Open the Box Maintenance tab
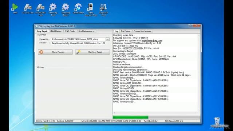This screenshot has height=131, width=233. pyautogui.click(x=86, y=31)
